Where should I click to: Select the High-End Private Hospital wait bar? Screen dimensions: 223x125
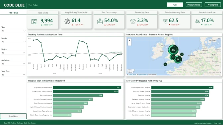pyautogui.click(x=87, y=87)
